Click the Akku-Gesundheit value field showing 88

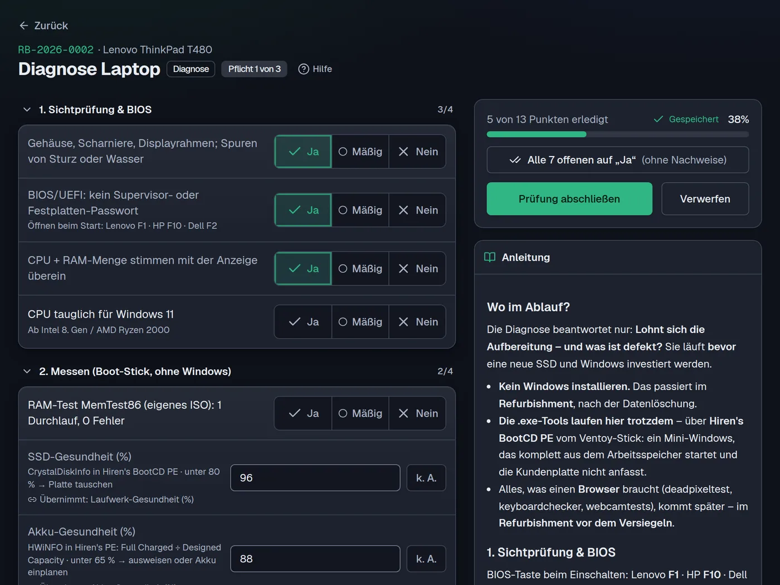(x=315, y=559)
